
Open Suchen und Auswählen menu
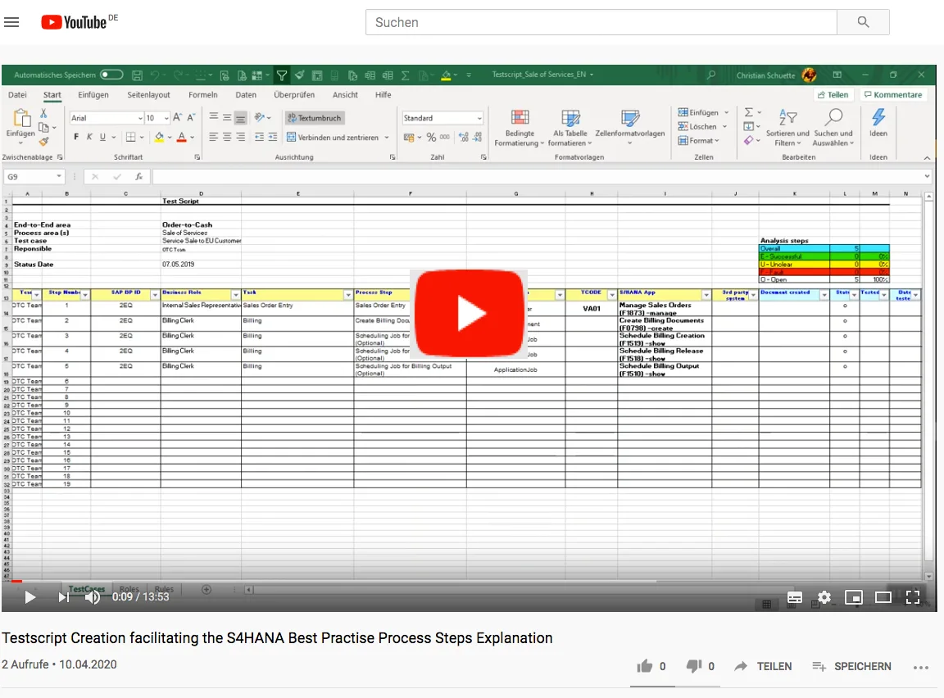pyautogui.click(x=833, y=128)
